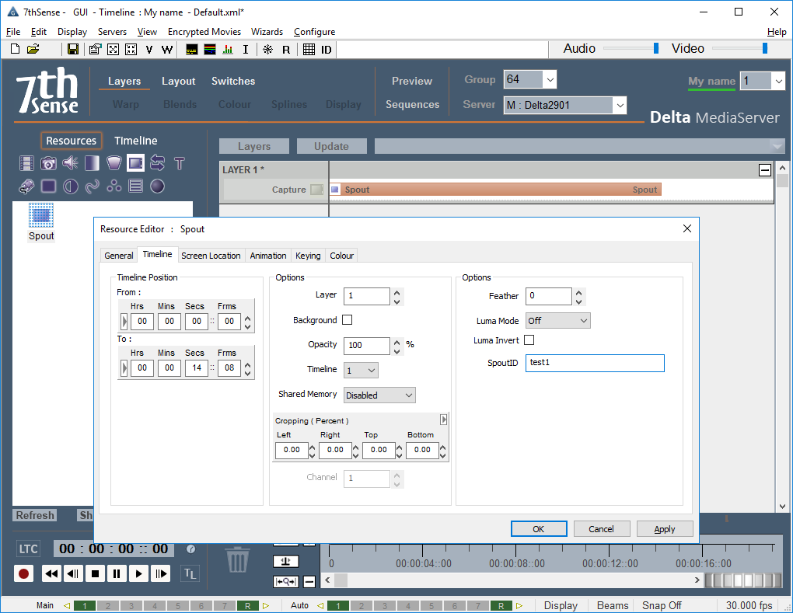This screenshot has width=793, height=613.
Task: Toggle the LTC button
Action: (28, 549)
